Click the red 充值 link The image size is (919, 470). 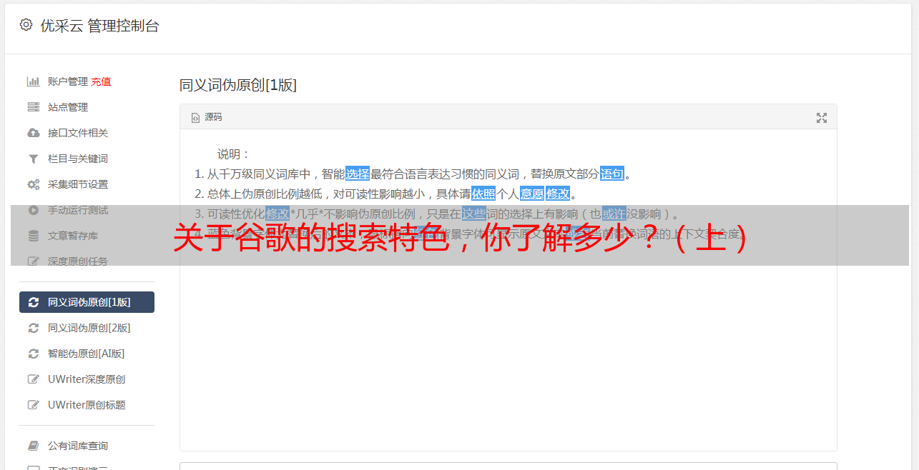101,81
